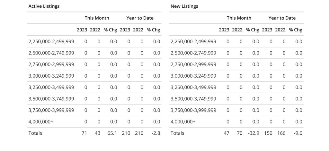This screenshot has height=151, width=329.
Task: Click New Listings monthly total 70
Action: (239, 133)
